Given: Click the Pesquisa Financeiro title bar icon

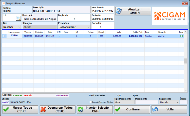Looking at the screenshot, I should (x=4, y=3).
